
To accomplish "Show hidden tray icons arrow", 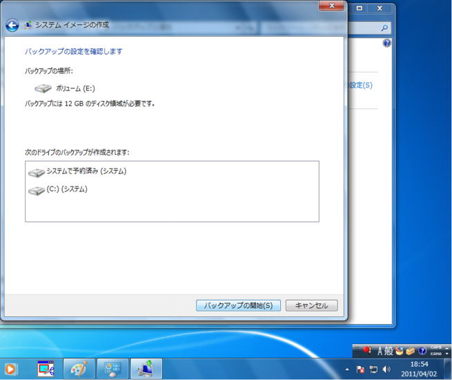I will [x=347, y=370].
